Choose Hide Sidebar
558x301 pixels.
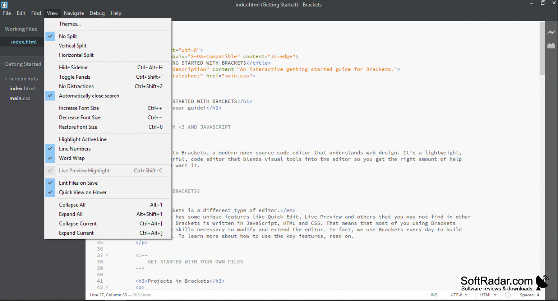pyautogui.click(x=108, y=67)
